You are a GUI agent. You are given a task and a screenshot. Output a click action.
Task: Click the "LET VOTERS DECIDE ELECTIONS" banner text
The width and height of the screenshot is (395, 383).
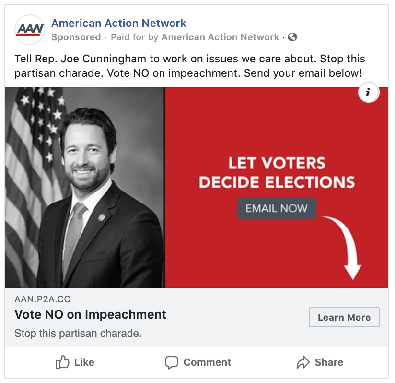(277, 173)
